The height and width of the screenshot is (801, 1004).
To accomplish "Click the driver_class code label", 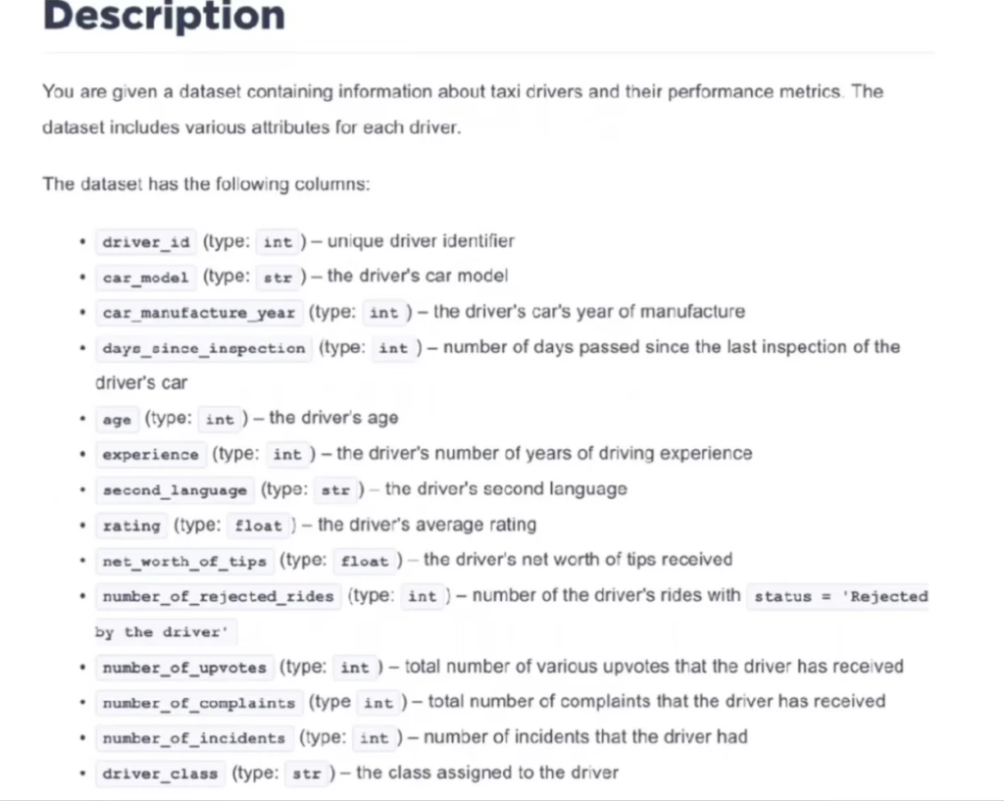I will tap(160, 774).
